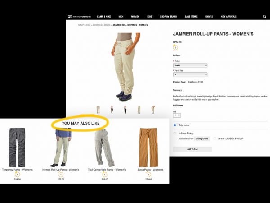Screen dimensions: 270x203
Task: Open the Sutra Pants - Women's product image
Action: click(x=148, y=147)
